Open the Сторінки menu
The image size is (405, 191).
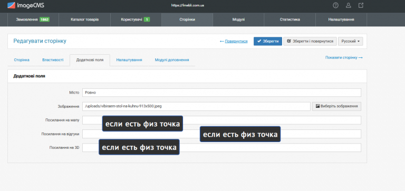187,19
